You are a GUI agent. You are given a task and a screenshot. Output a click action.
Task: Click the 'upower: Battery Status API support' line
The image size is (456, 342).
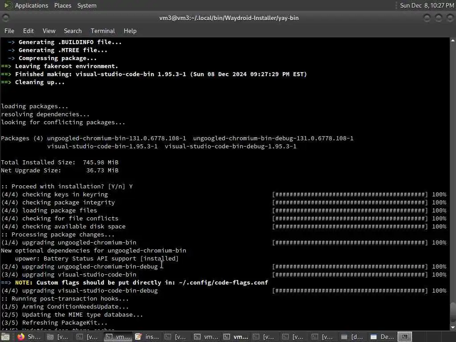tap(97, 259)
